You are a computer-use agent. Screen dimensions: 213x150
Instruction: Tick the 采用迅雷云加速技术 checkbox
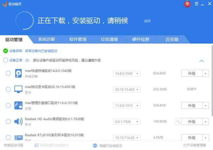click(x=36, y=145)
